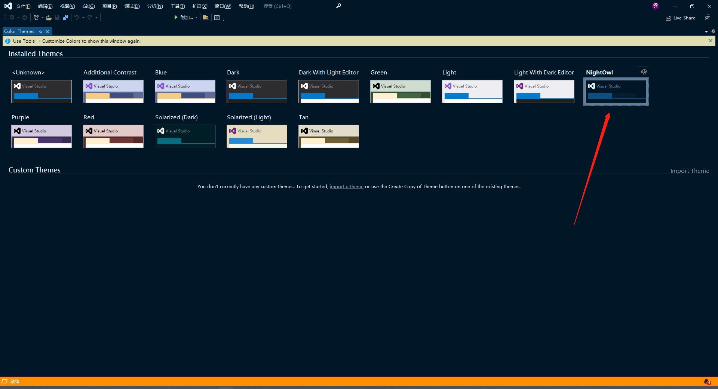718x389 pixels.
Task: Click the gear icon at tab strip right
Action: tap(713, 31)
